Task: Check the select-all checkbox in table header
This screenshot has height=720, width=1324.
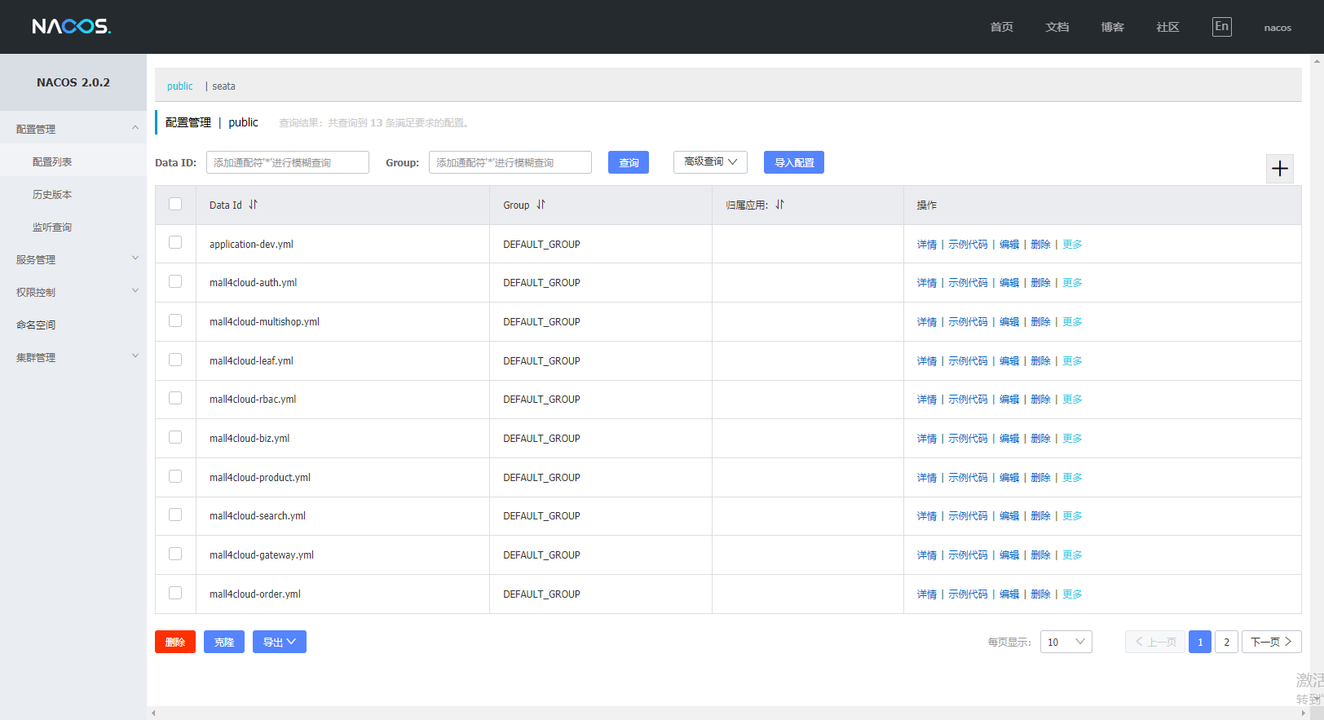Action: tap(175, 204)
